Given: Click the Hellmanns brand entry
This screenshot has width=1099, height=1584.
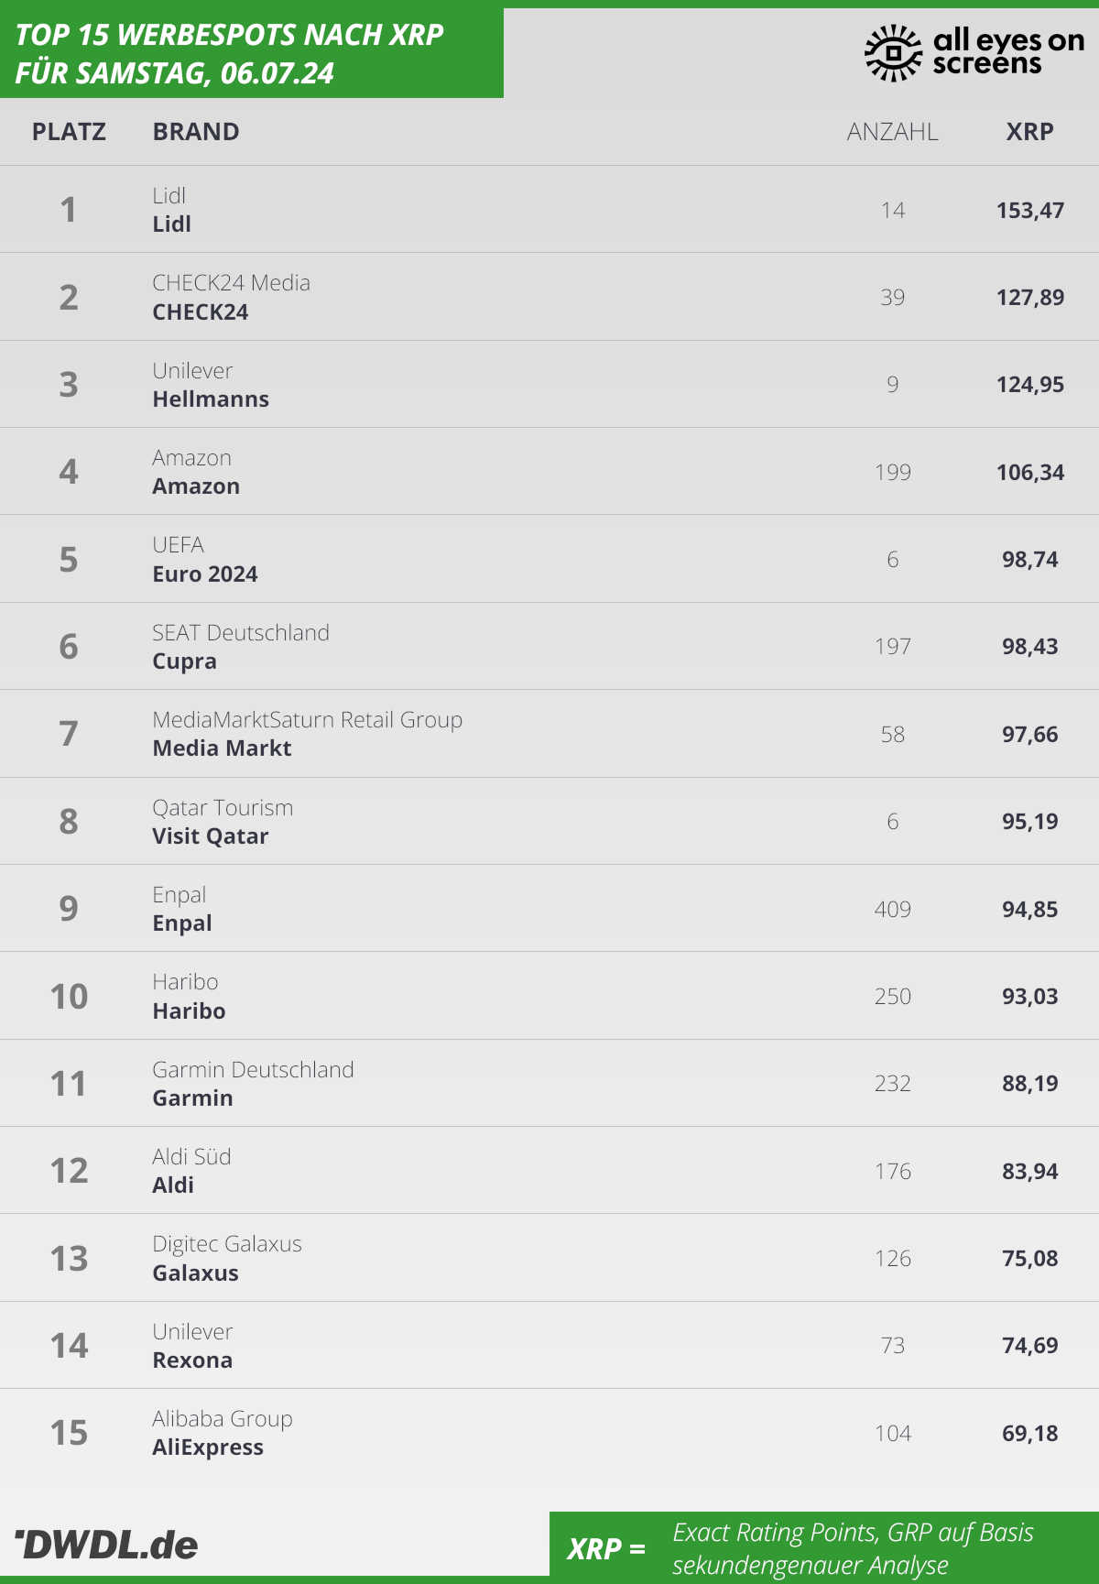Looking at the screenshot, I should [x=211, y=399].
